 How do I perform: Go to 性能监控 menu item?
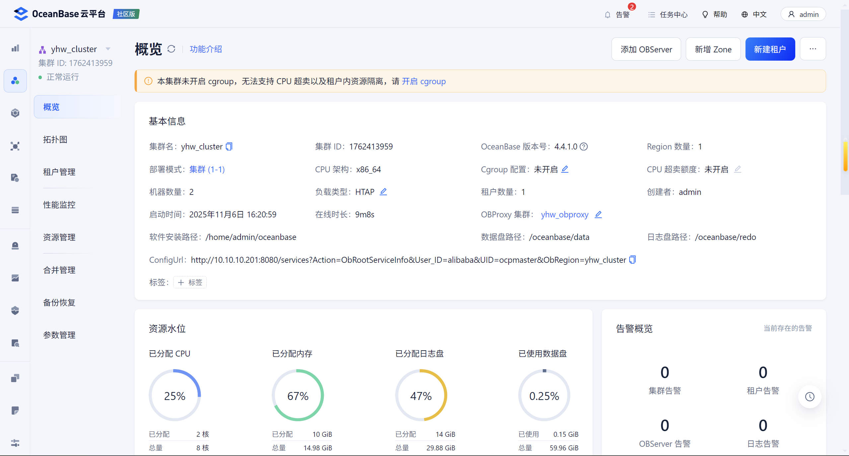(59, 204)
